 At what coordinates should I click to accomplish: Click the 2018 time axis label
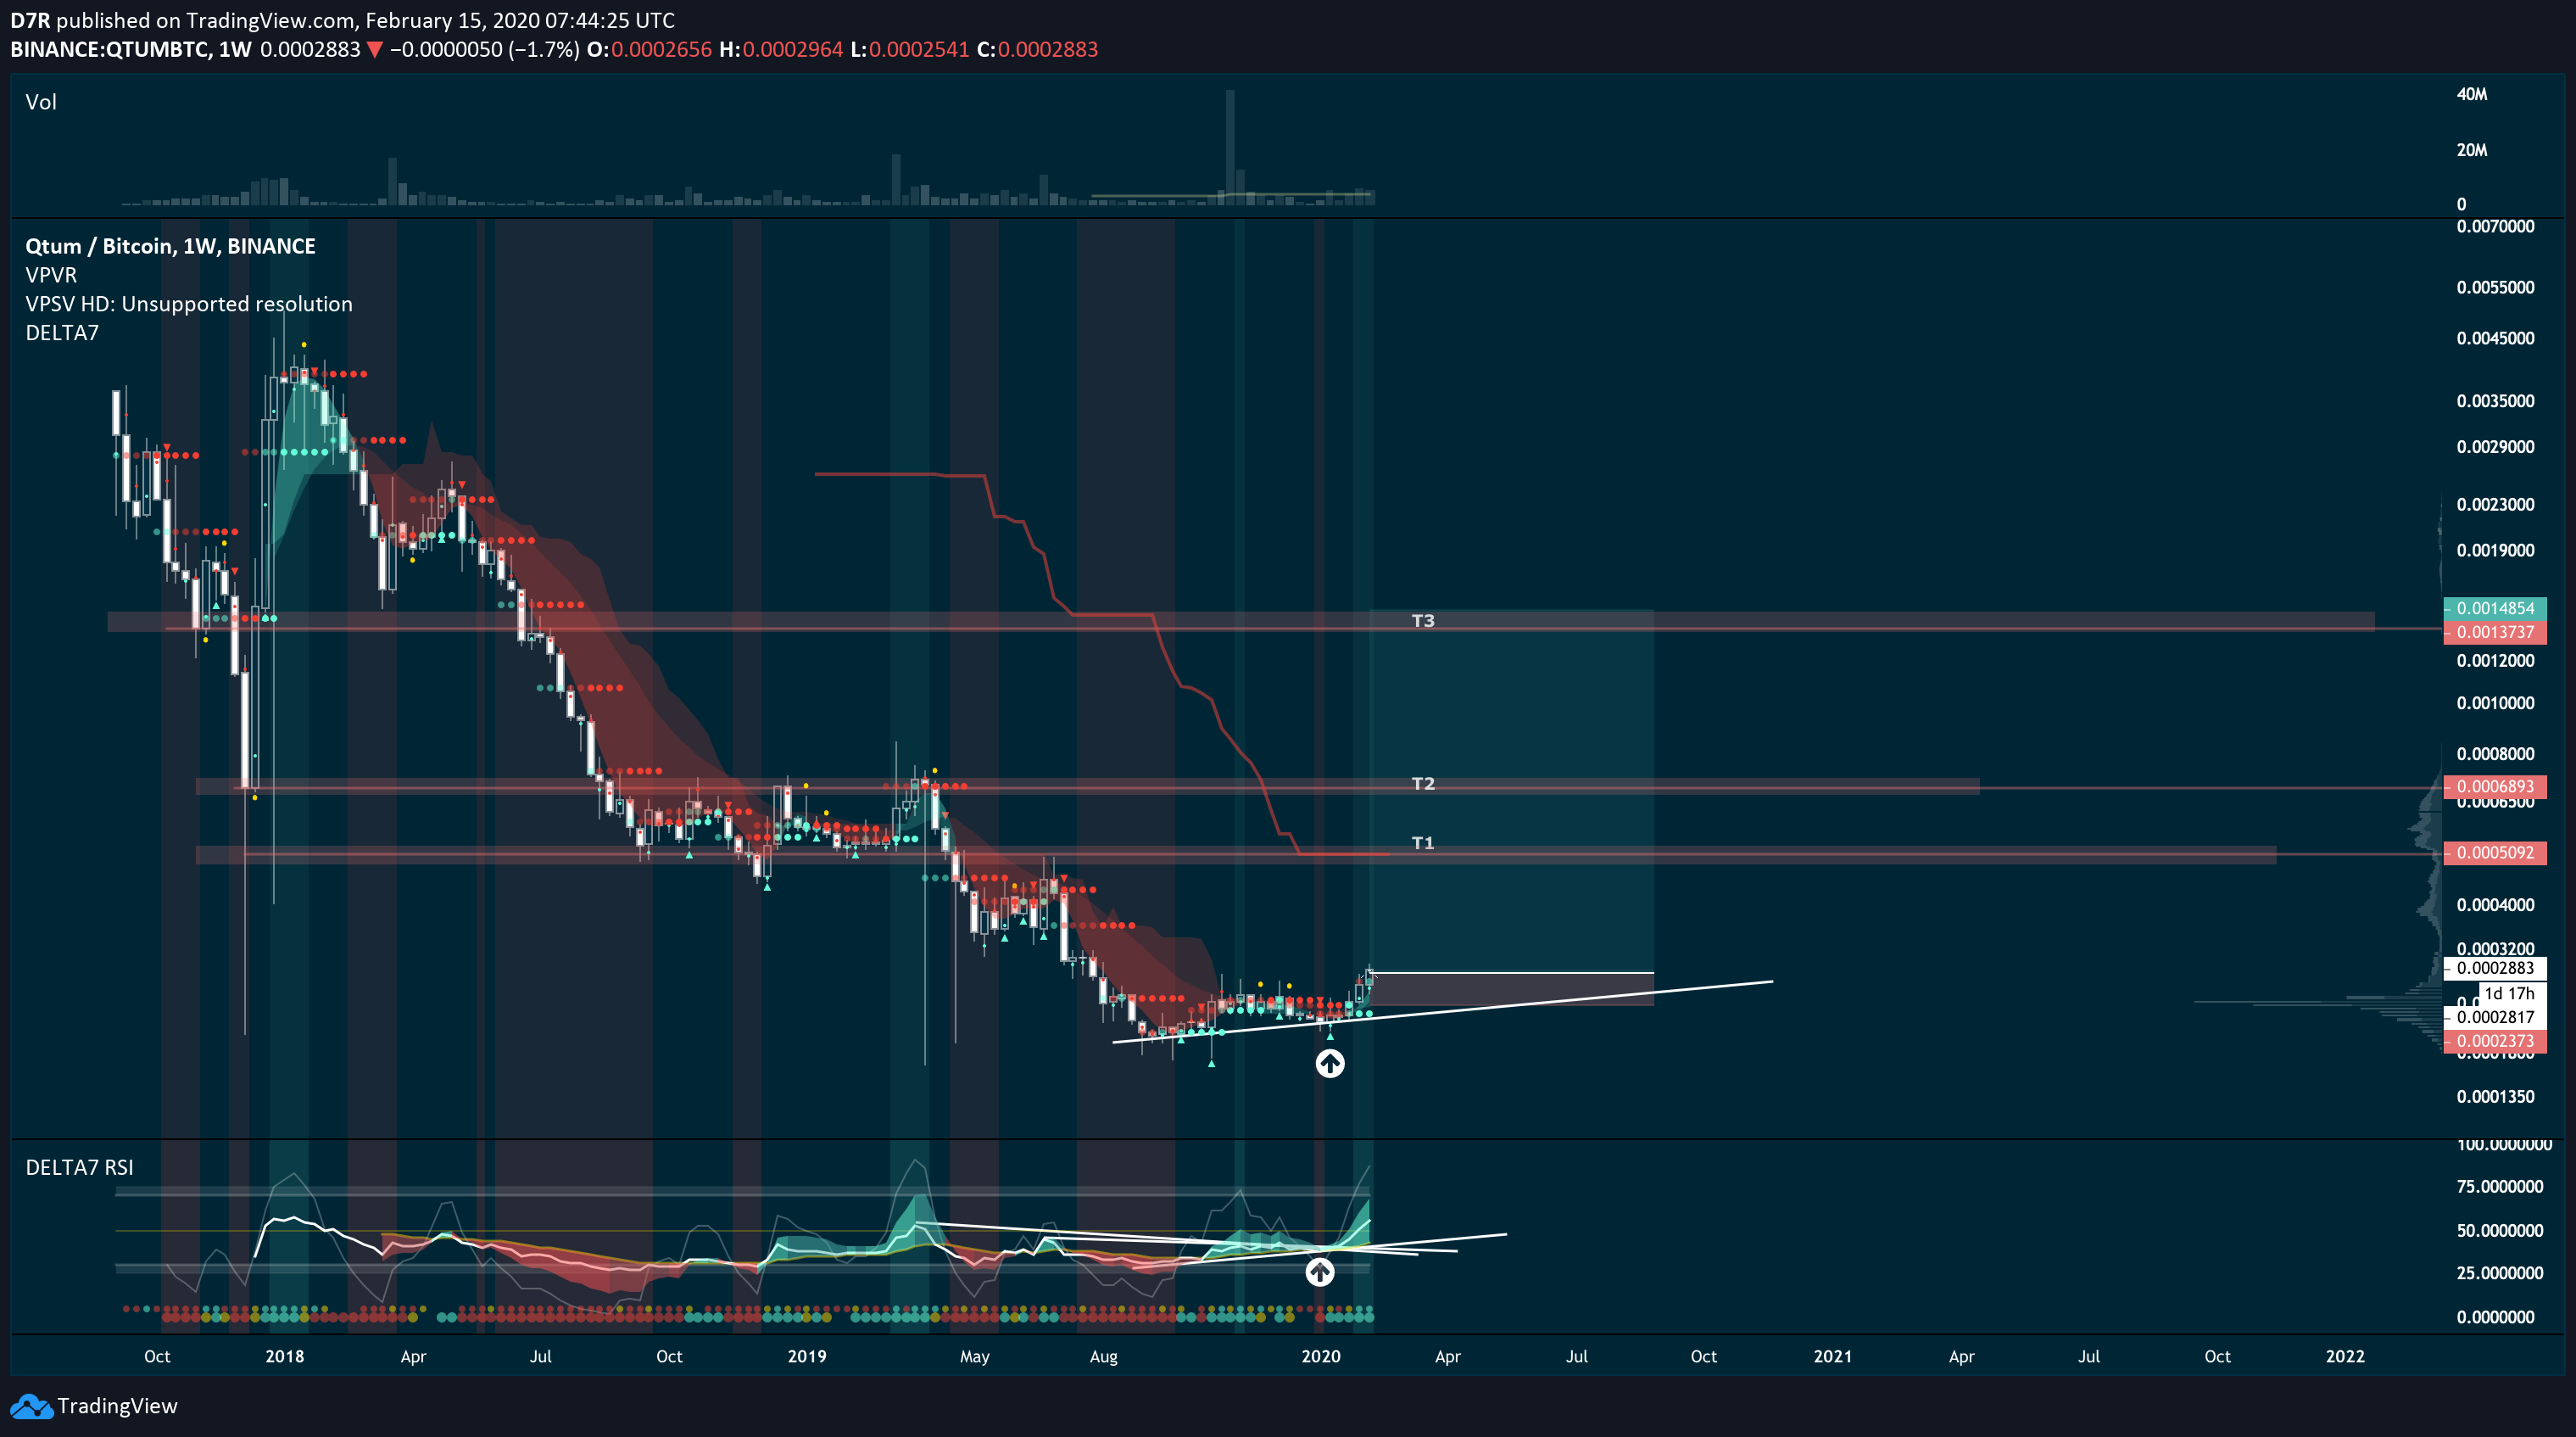click(285, 1356)
